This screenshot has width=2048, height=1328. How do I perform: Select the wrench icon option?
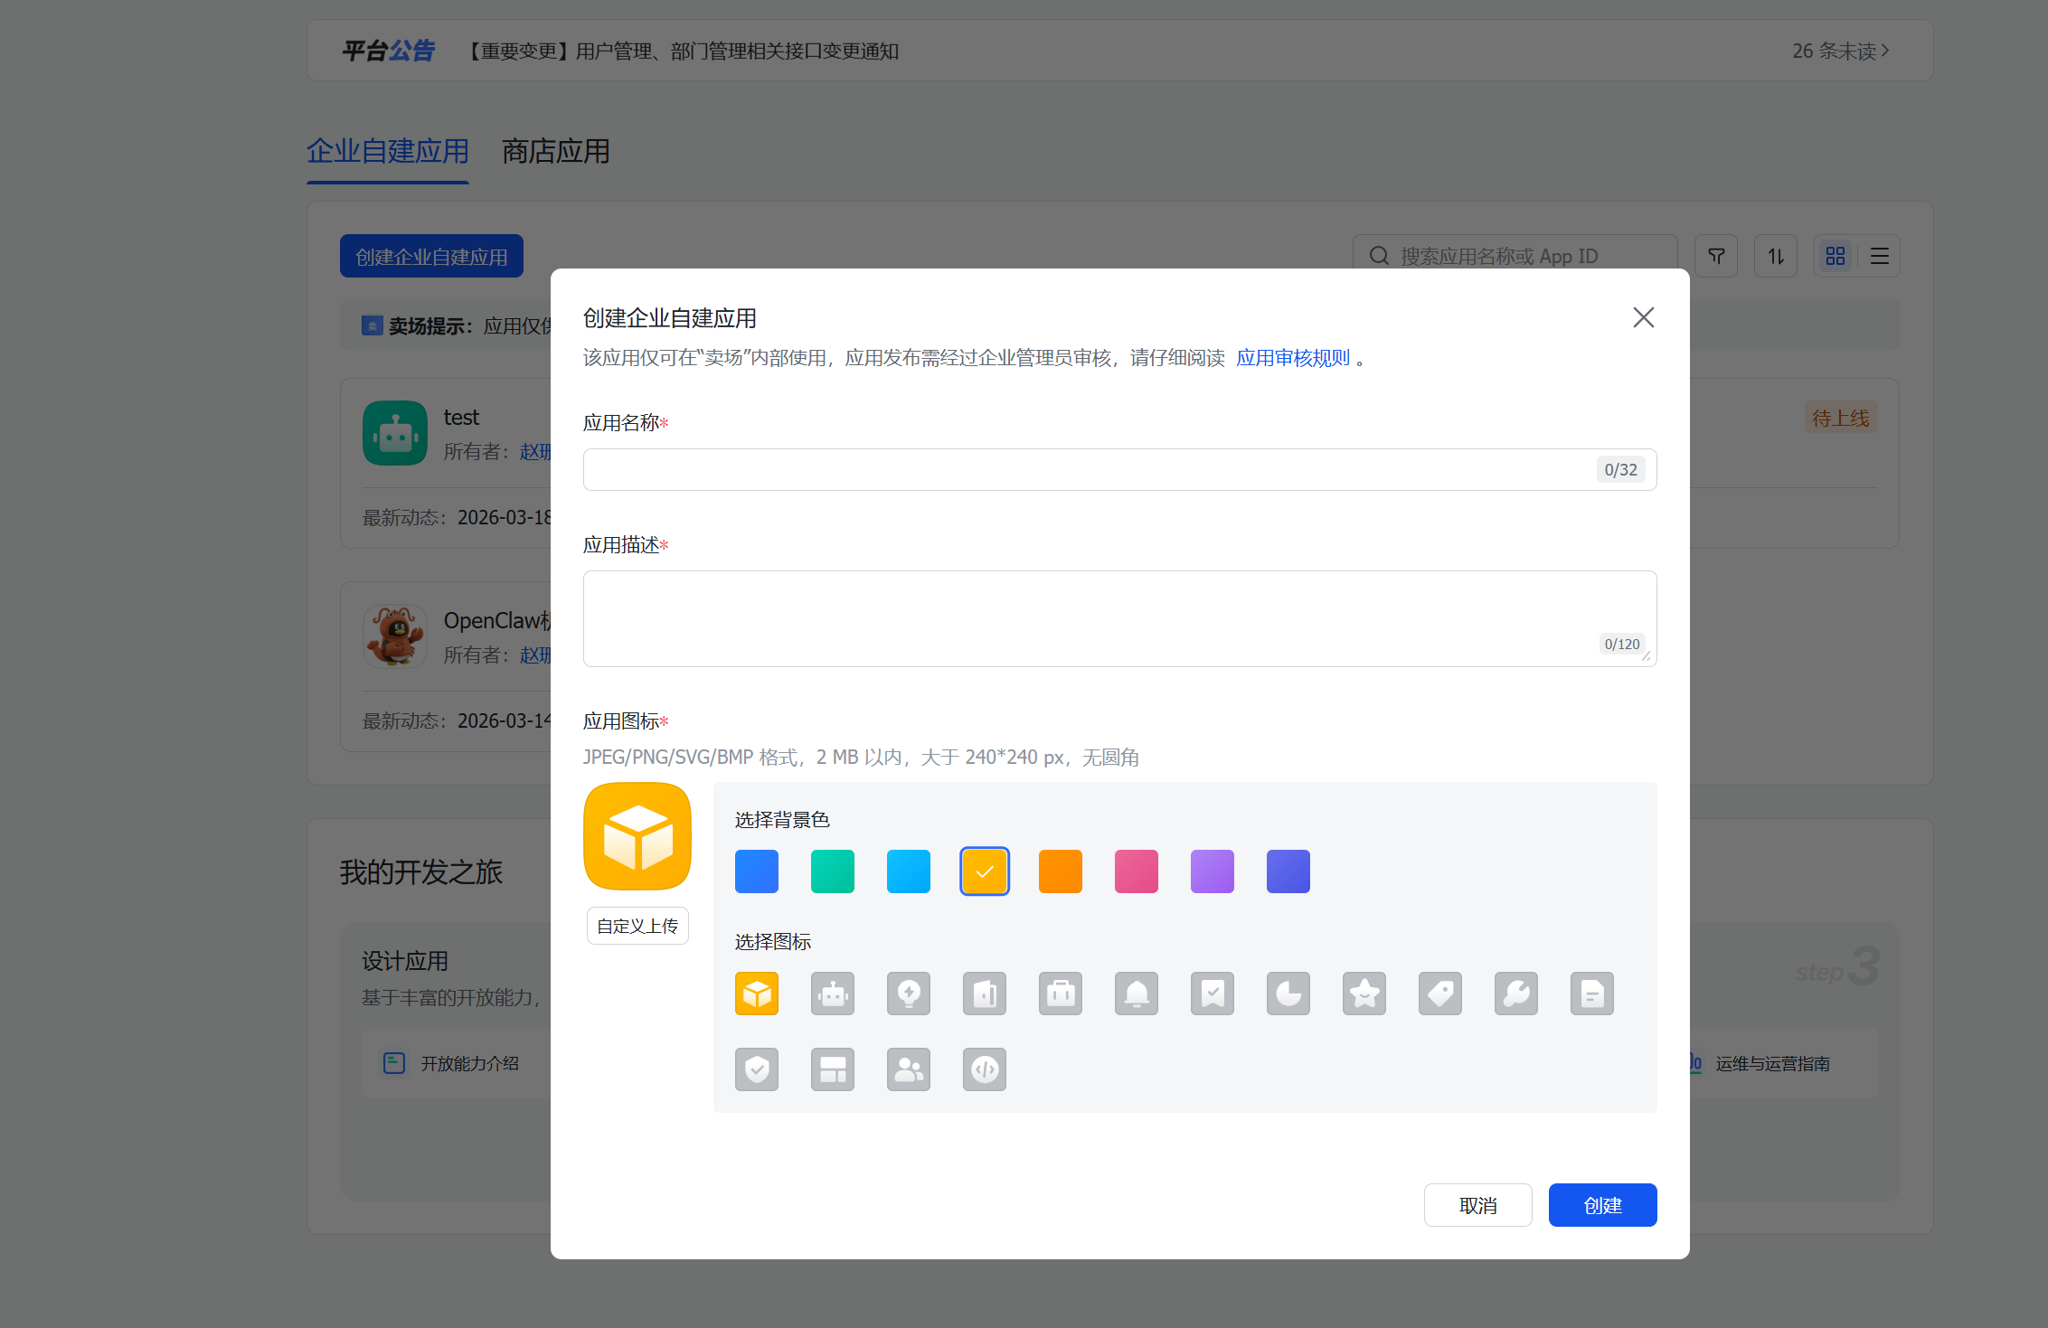coord(1515,994)
